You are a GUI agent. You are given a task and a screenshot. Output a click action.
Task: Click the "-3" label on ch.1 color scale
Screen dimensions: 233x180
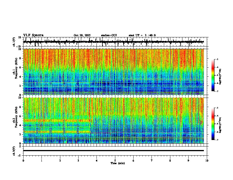(x=217, y=59)
